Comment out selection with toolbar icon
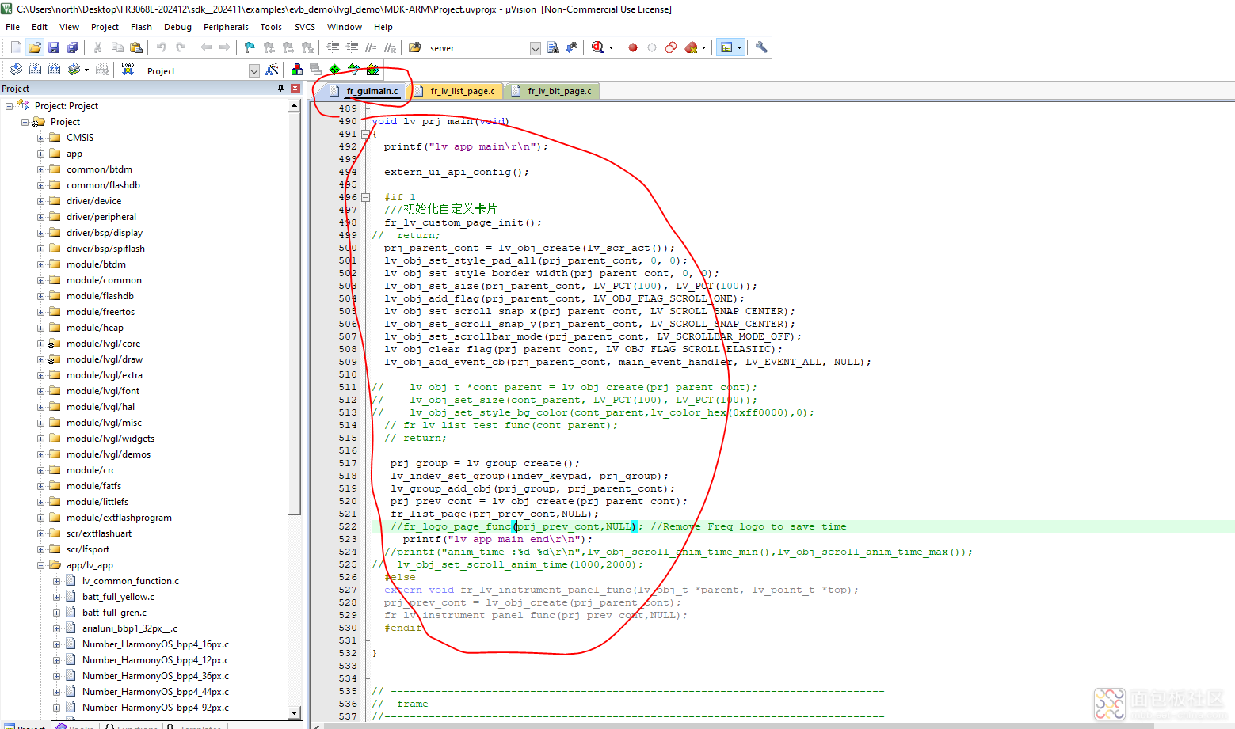Viewport: 1235px width, 729px height. point(372,47)
